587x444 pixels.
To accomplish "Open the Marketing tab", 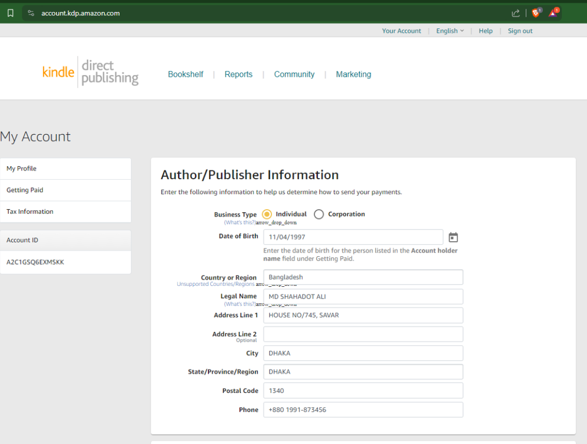I will pyautogui.click(x=353, y=74).
